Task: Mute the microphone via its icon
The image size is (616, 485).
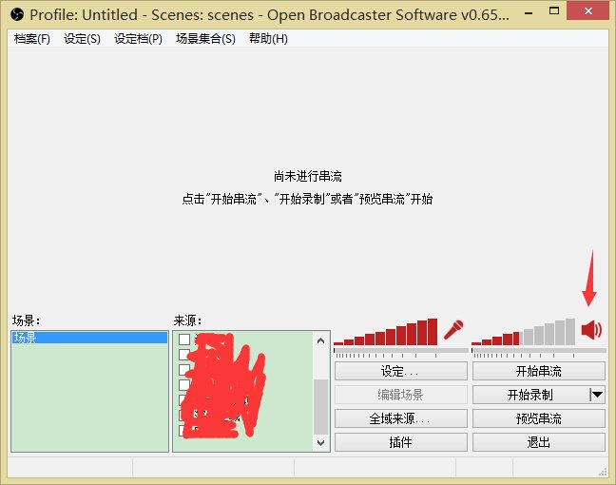Action: 453,330
